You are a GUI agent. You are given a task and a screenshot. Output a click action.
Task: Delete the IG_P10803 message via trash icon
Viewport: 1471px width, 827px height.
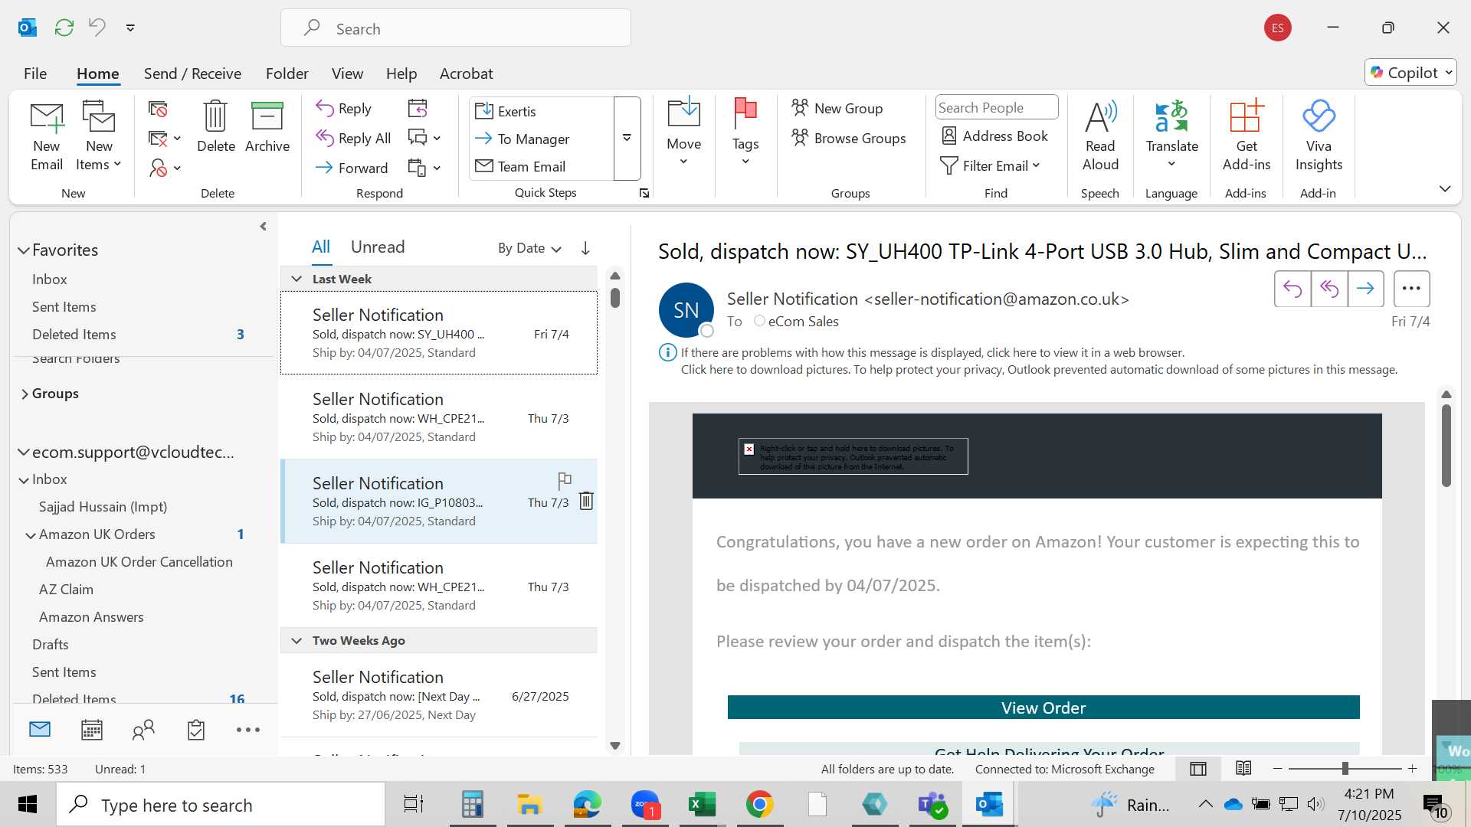pos(586,501)
